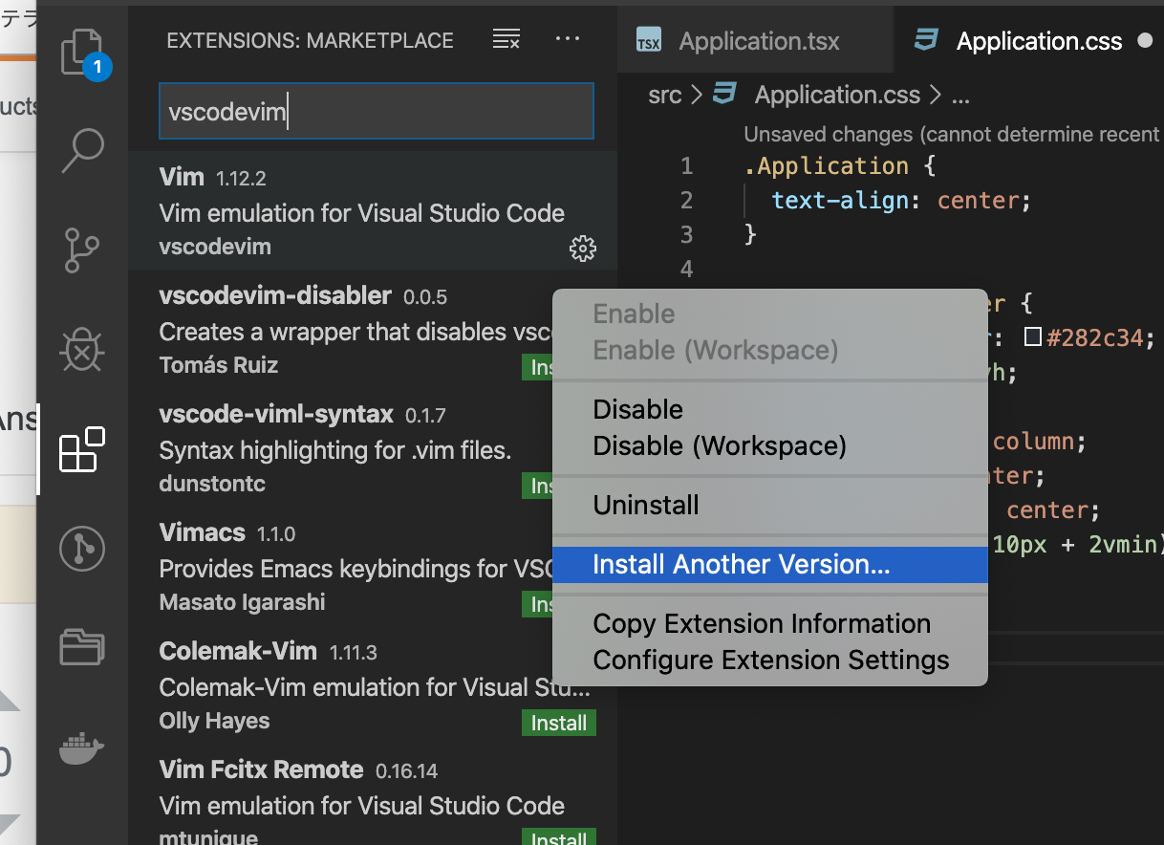Click the vscodevim search input field

(376, 112)
